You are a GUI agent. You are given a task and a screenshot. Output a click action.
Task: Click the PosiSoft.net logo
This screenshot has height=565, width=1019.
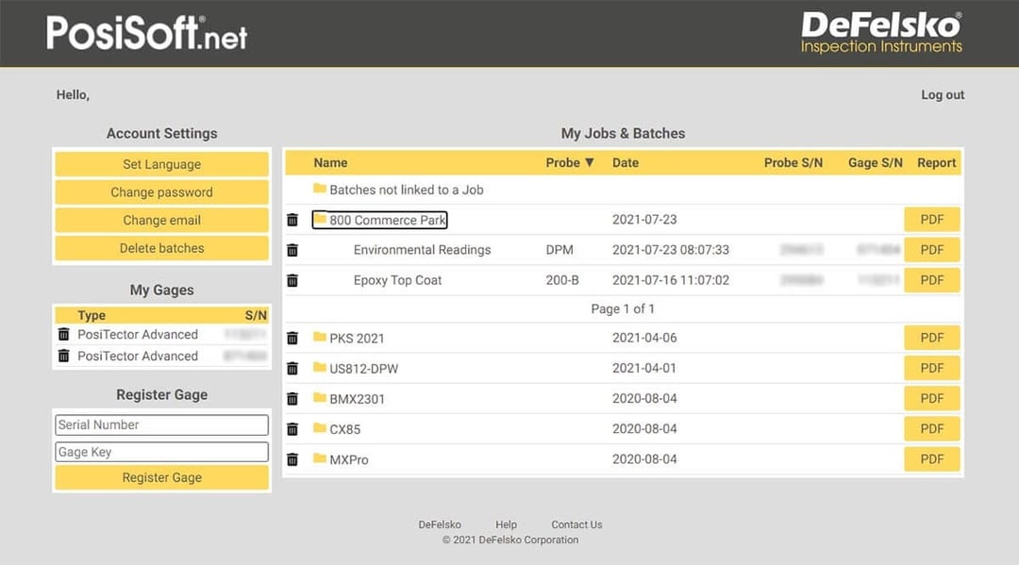click(146, 31)
